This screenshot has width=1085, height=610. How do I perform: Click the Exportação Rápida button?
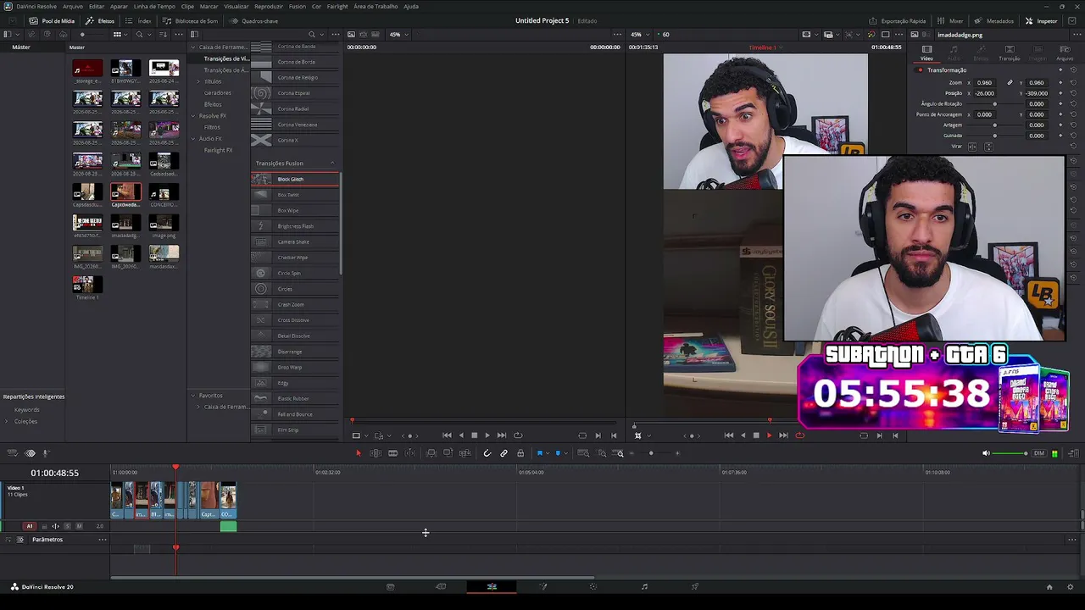click(898, 20)
